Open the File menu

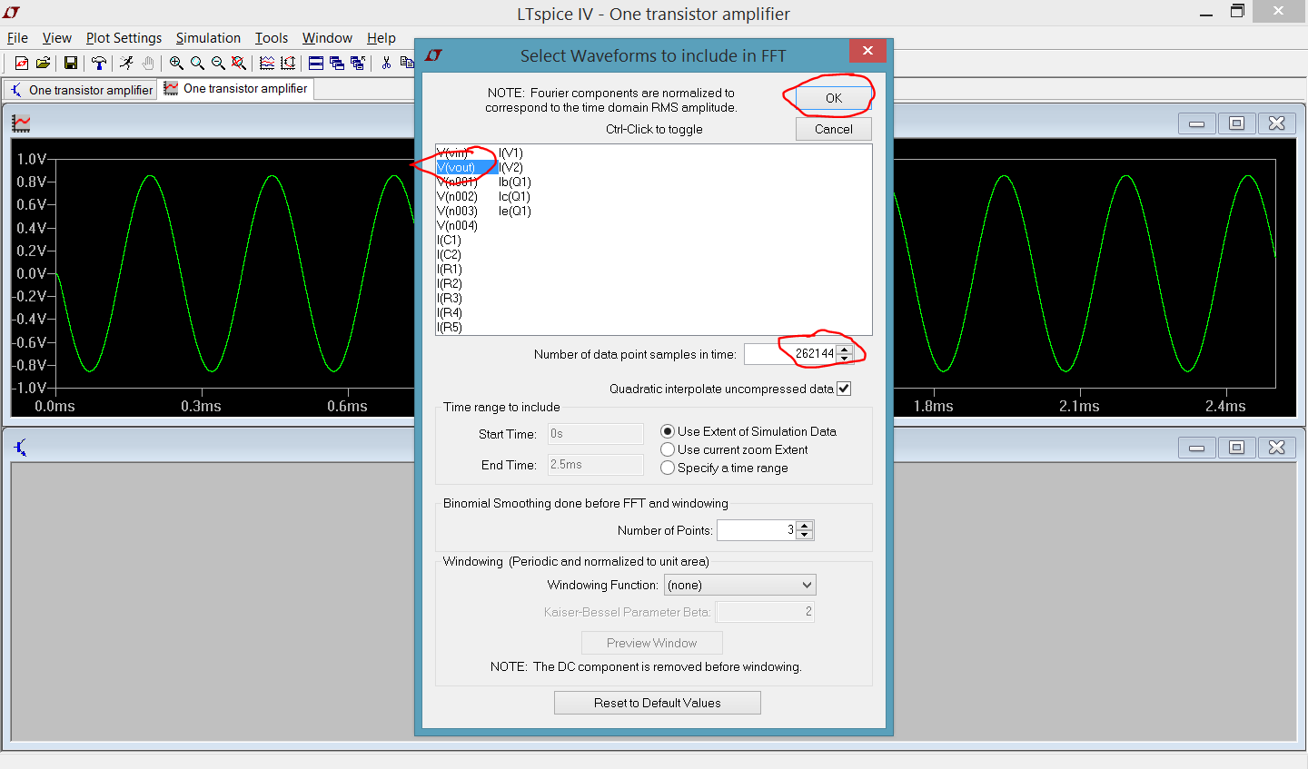tap(17, 38)
